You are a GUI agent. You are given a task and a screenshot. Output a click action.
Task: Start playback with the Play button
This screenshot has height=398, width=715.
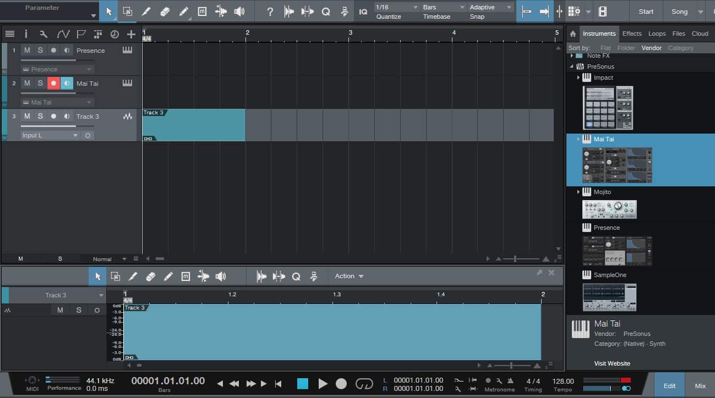point(323,384)
